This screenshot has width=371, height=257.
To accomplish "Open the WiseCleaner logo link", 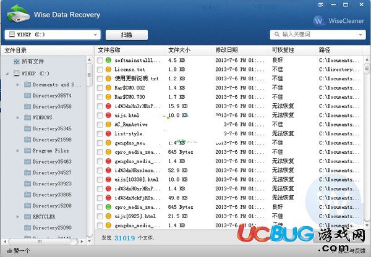I will point(339,21).
